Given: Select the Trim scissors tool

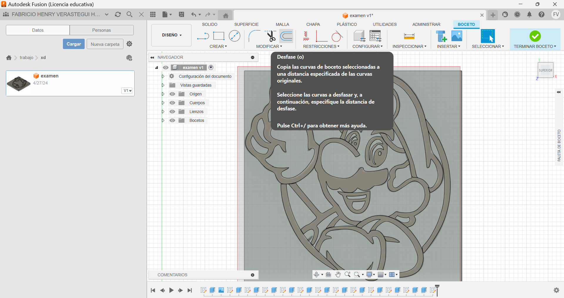Looking at the screenshot, I should 270,36.
